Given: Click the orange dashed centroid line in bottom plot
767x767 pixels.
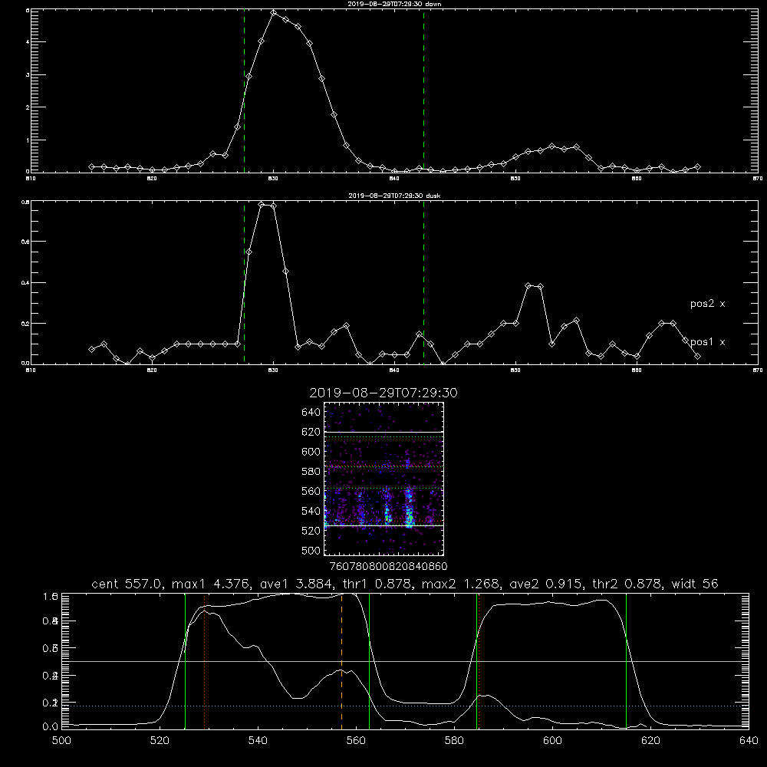Looking at the screenshot, I should click(341, 660).
